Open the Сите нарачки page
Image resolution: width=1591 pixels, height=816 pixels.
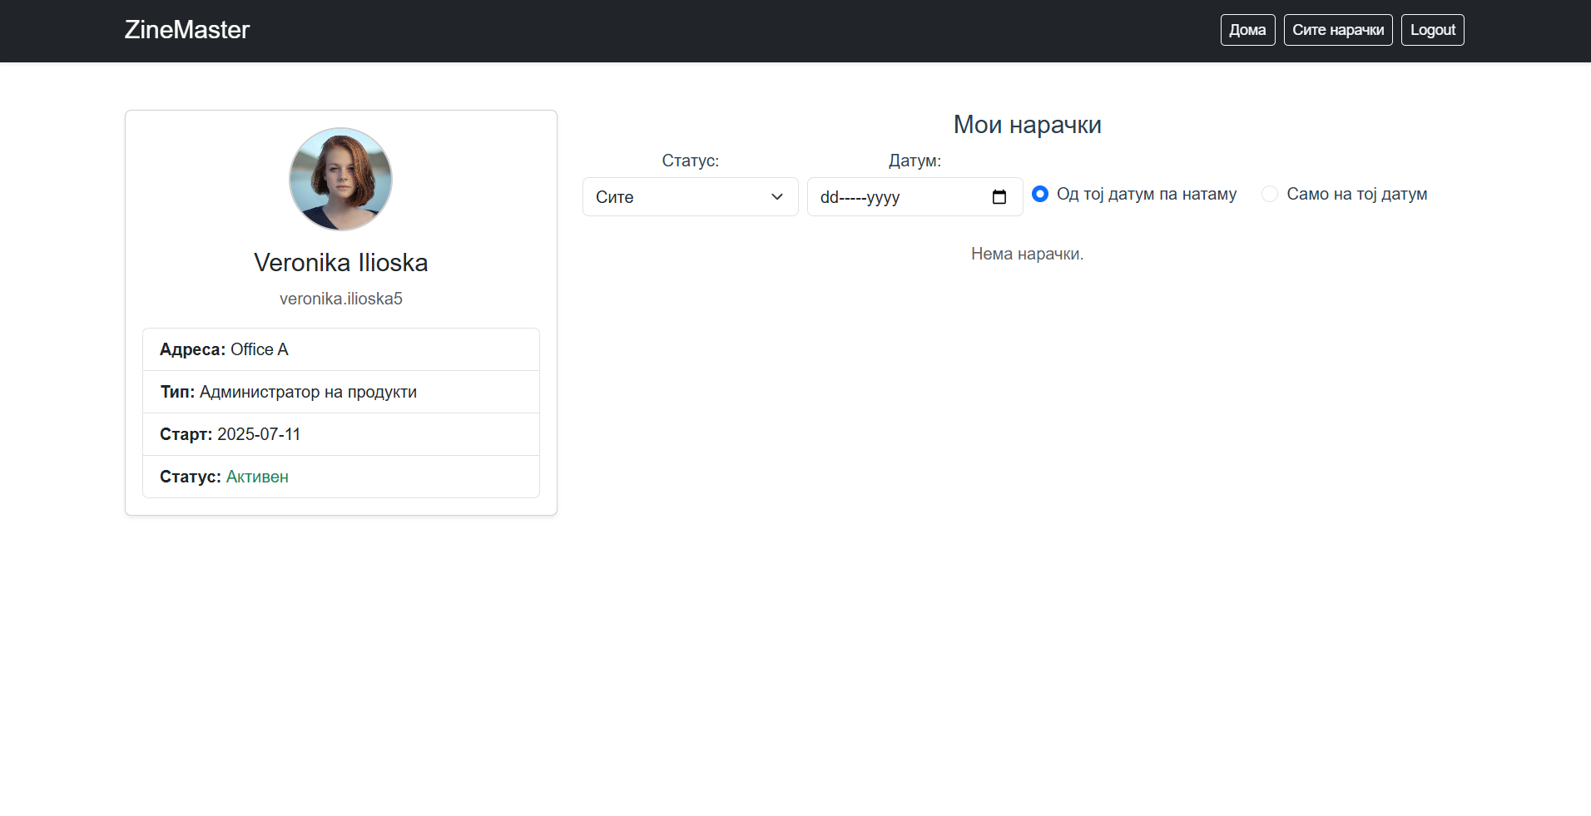[x=1337, y=30]
